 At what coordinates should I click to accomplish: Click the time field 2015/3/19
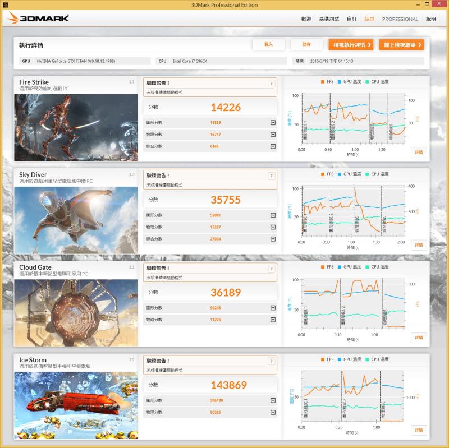358,61
